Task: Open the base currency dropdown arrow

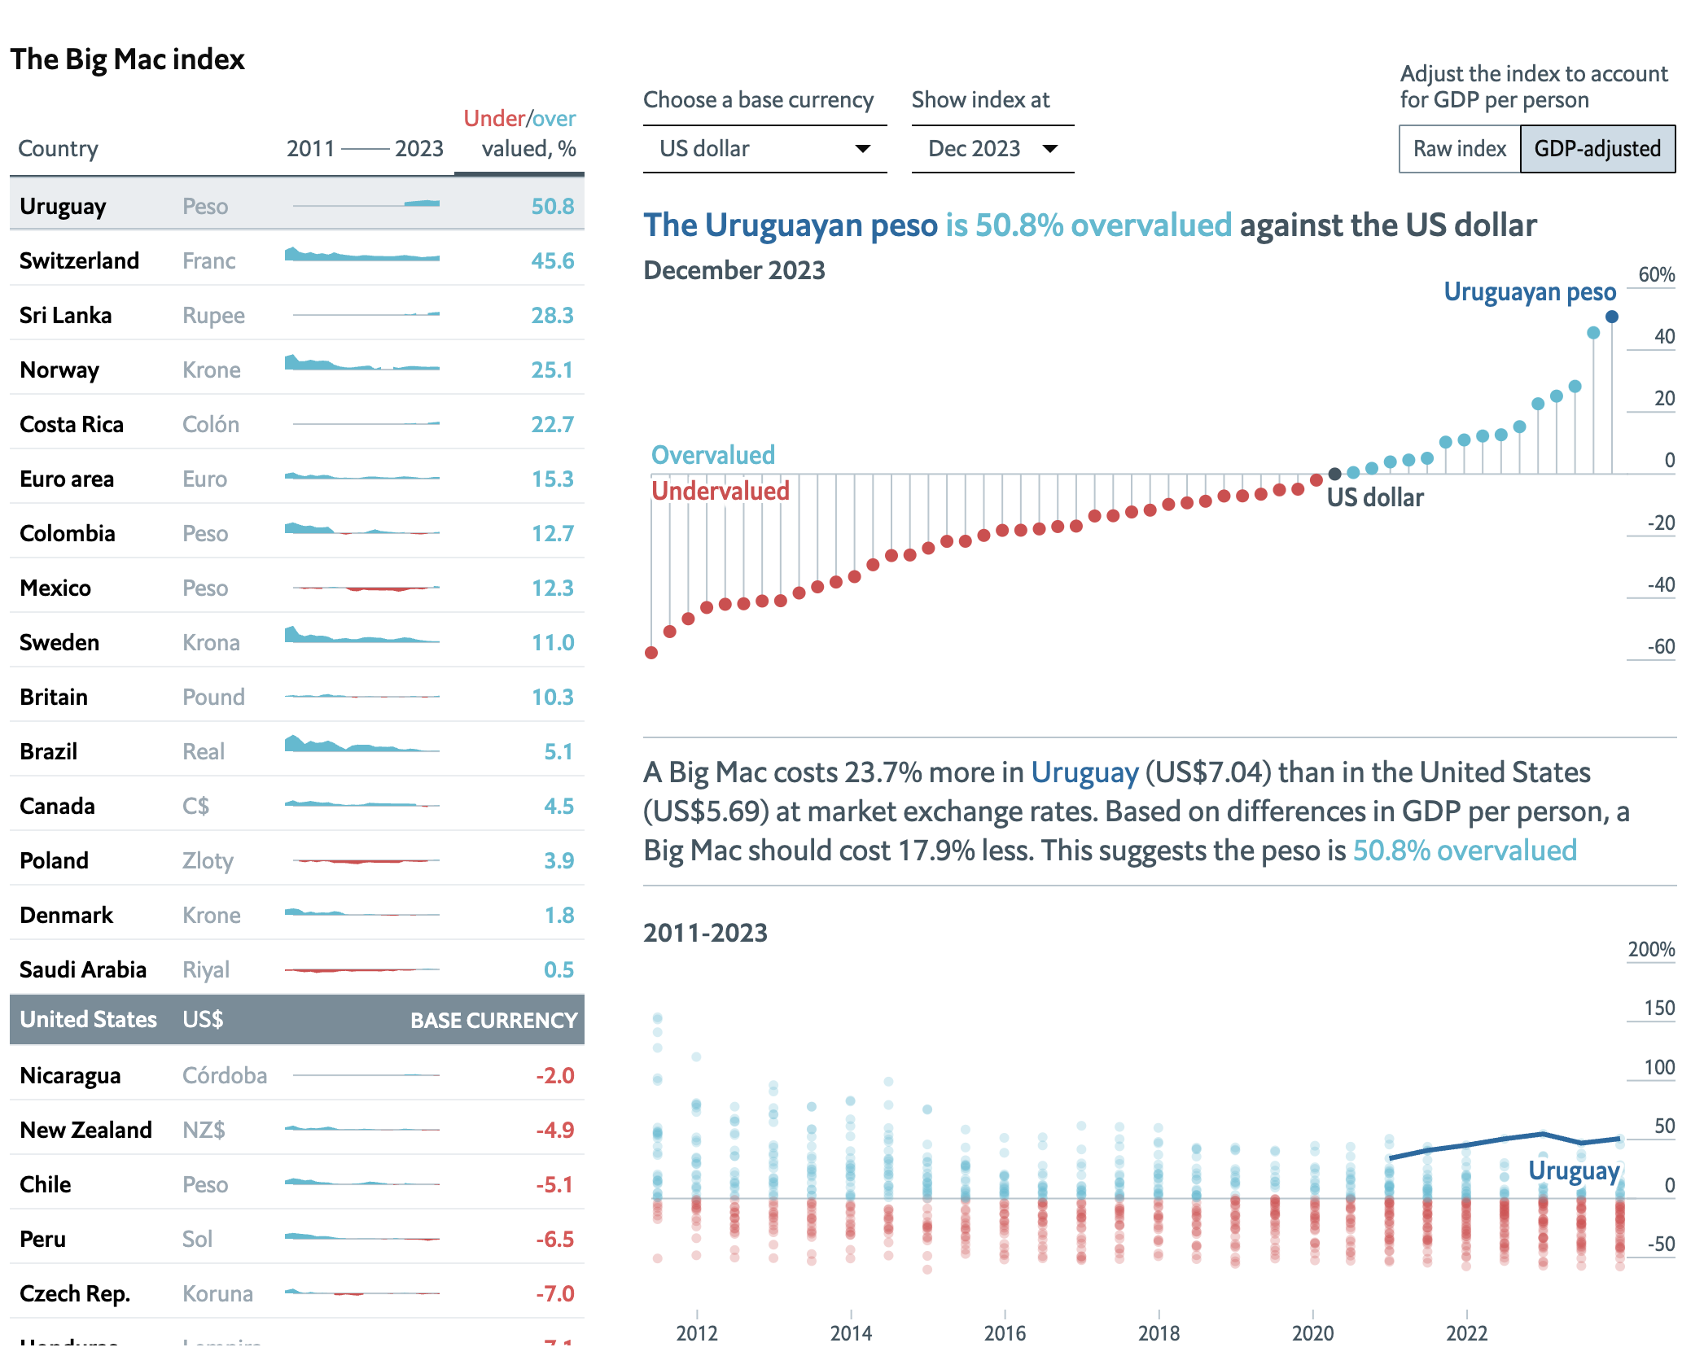Action: click(x=862, y=149)
